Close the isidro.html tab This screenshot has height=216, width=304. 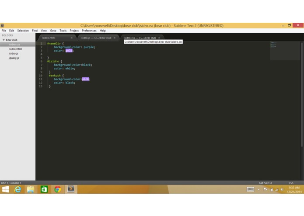(x=72, y=38)
